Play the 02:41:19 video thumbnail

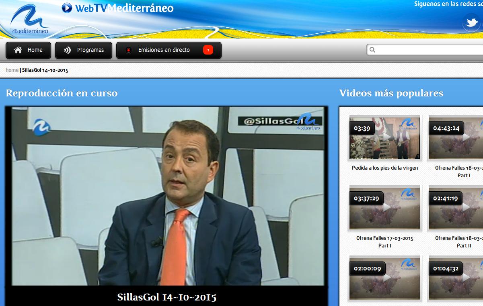click(456, 208)
